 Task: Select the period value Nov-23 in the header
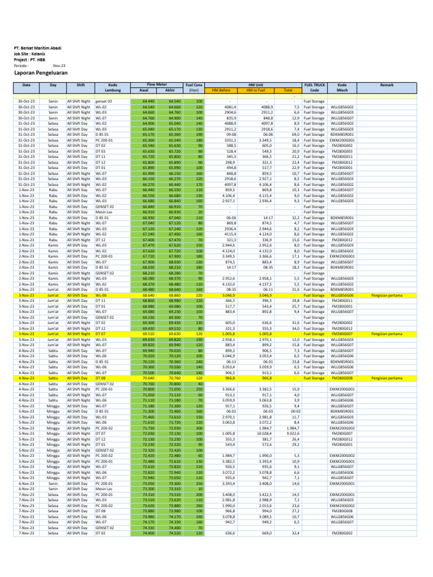tap(59, 65)
